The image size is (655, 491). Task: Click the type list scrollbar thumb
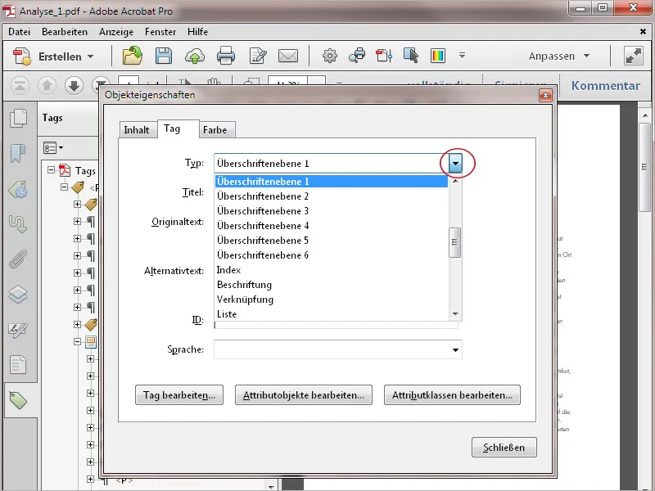click(455, 242)
